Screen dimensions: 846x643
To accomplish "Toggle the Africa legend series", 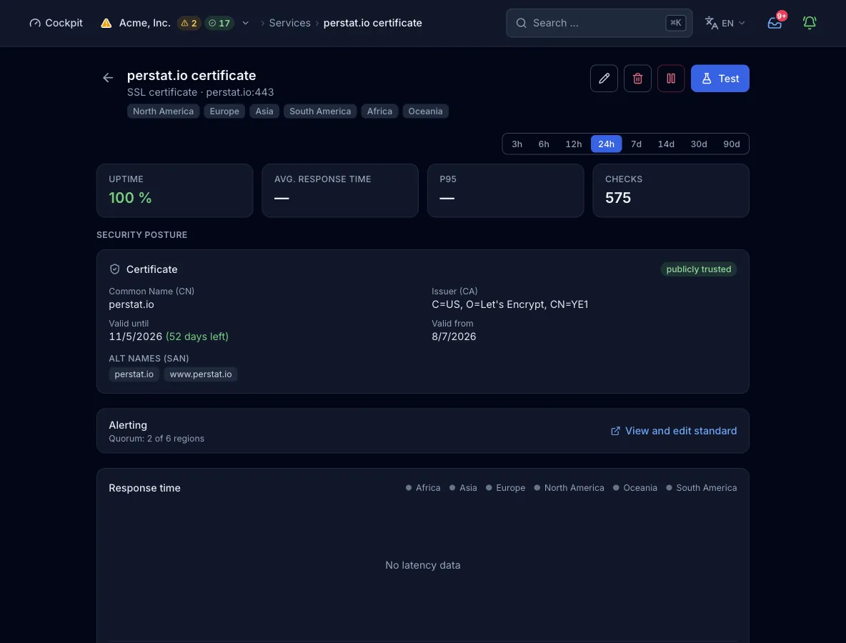I will click(x=423, y=488).
